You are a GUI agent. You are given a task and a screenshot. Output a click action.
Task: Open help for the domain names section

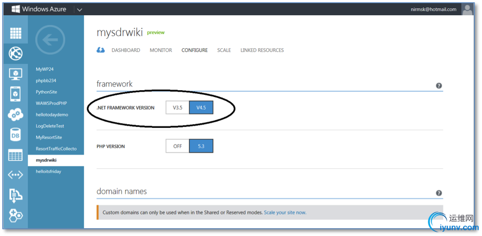[x=439, y=193]
